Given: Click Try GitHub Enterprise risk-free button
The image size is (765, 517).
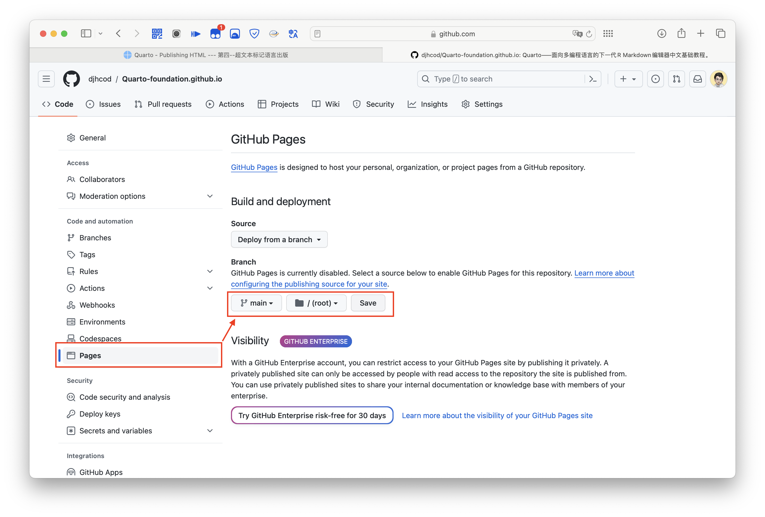Looking at the screenshot, I should click(x=312, y=416).
